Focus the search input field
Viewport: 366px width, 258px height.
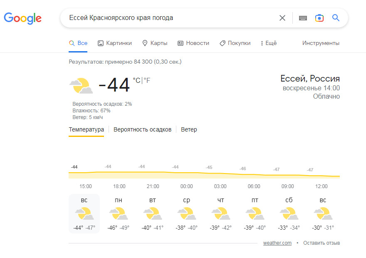tap(171, 18)
